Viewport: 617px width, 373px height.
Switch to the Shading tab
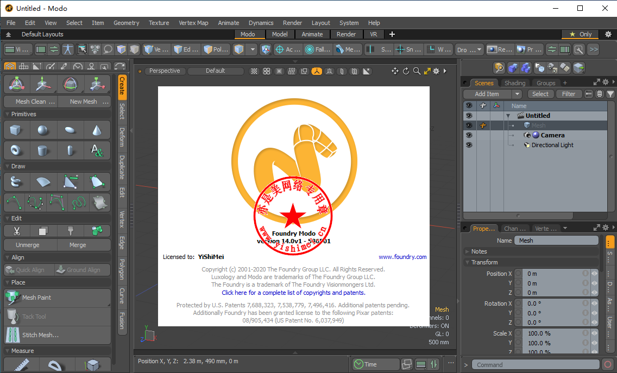click(x=515, y=83)
